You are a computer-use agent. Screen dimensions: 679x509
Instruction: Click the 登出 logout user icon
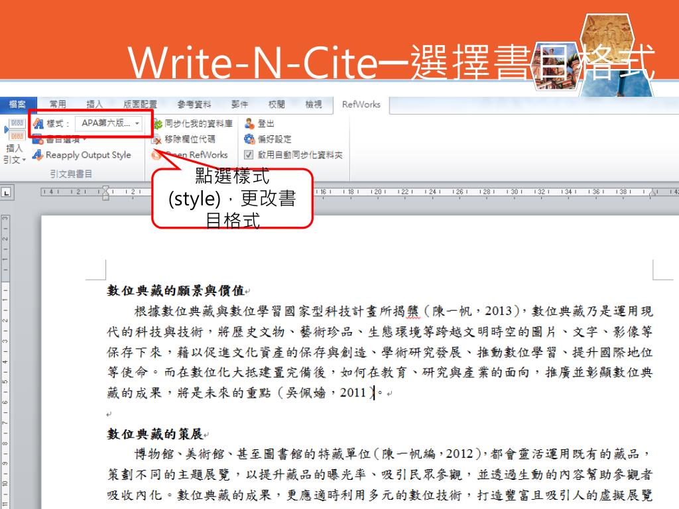point(249,124)
